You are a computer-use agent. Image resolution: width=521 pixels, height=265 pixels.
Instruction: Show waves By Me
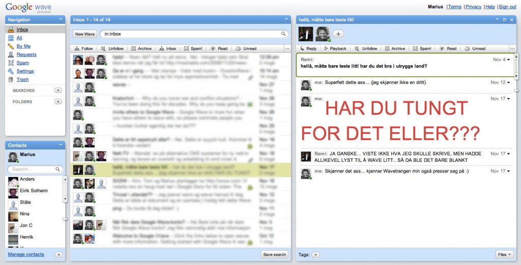pos(23,46)
